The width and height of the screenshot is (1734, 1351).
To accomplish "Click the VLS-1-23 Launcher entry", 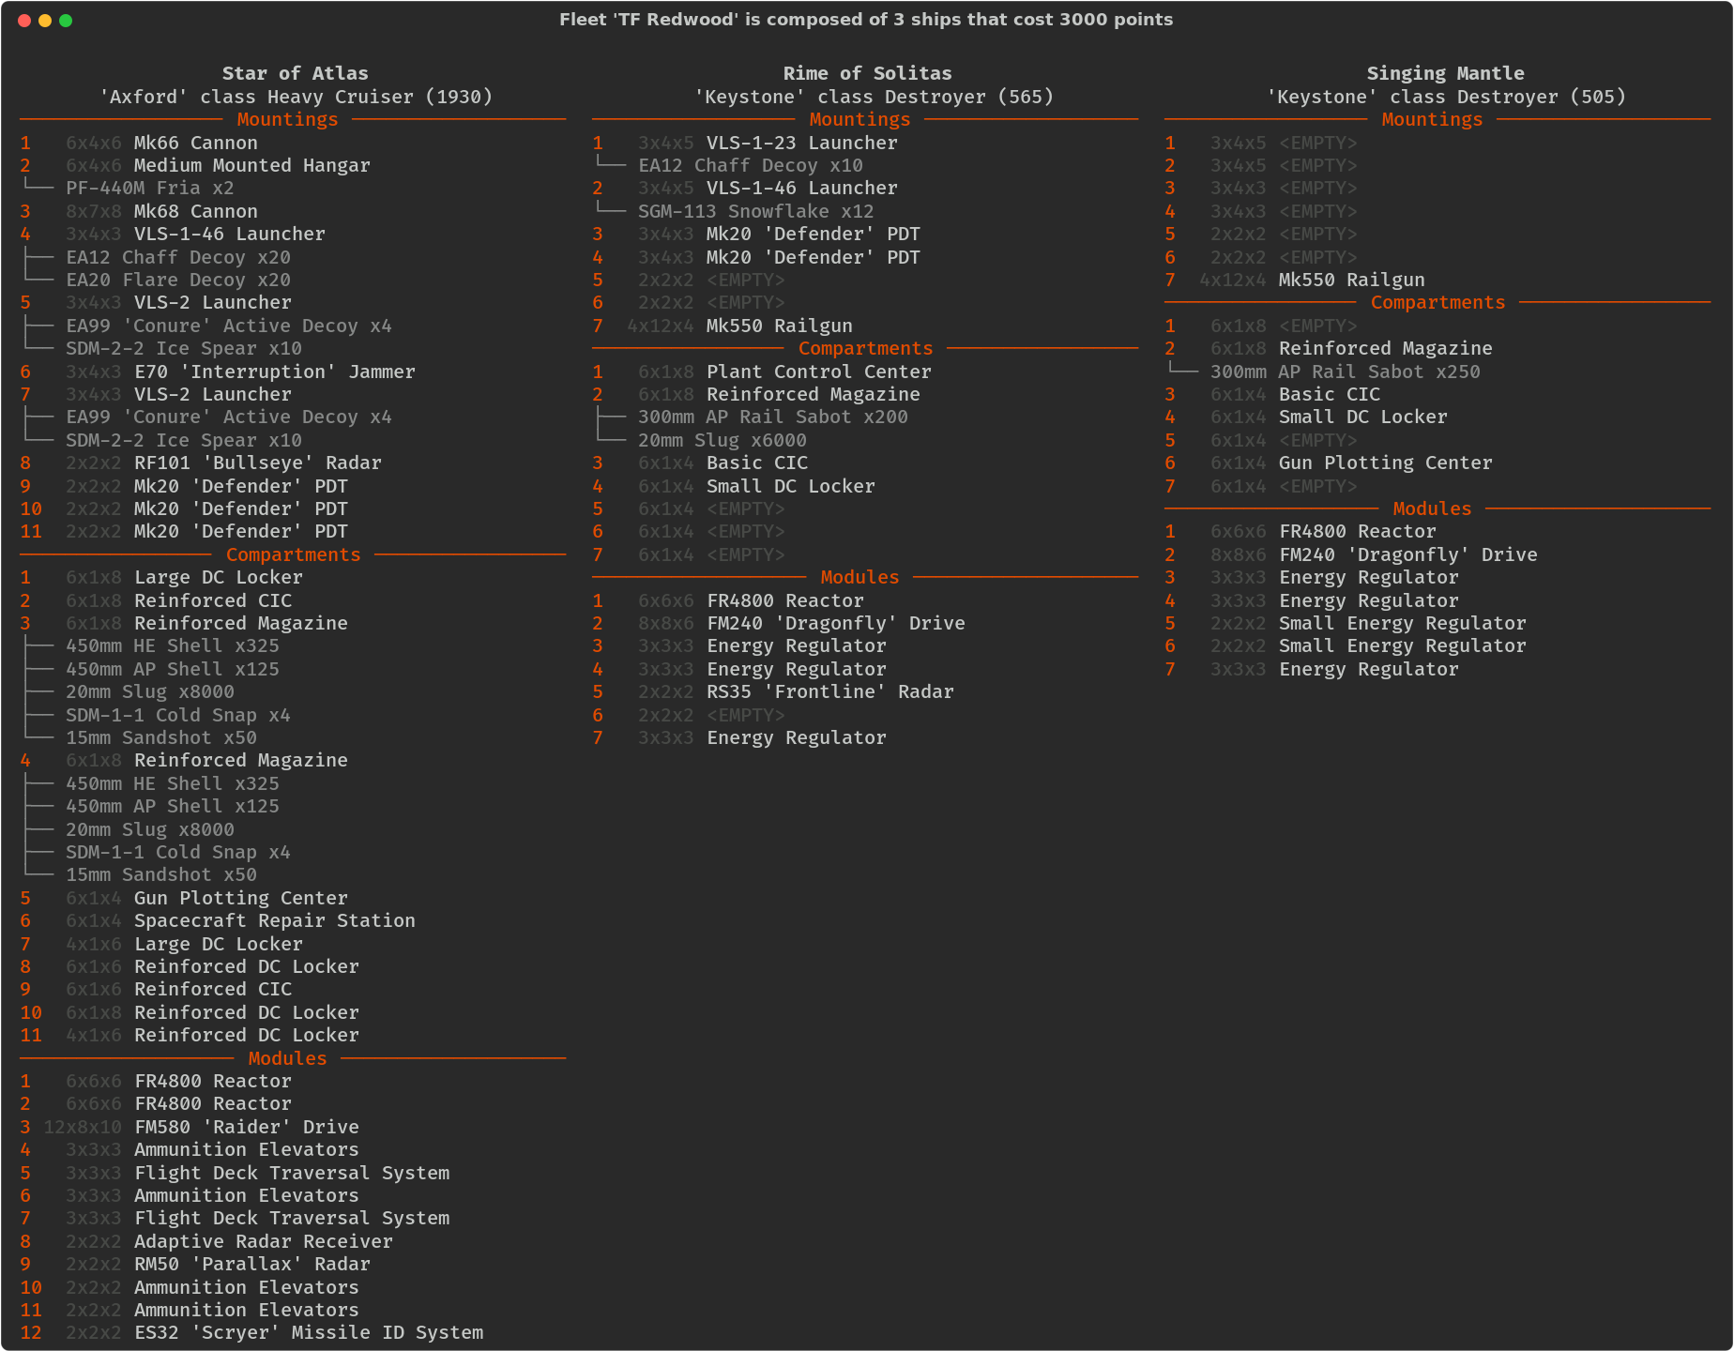I will (801, 143).
